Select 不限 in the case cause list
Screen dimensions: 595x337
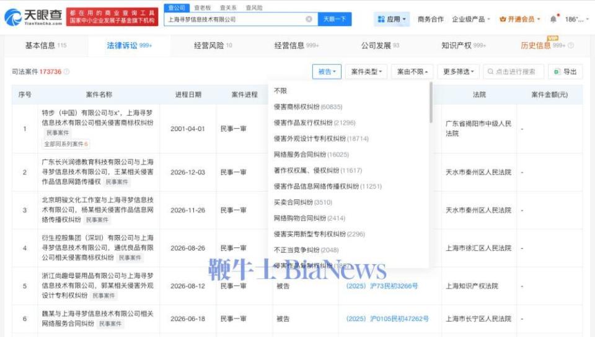pyautogui.click(x=280, y=91)
